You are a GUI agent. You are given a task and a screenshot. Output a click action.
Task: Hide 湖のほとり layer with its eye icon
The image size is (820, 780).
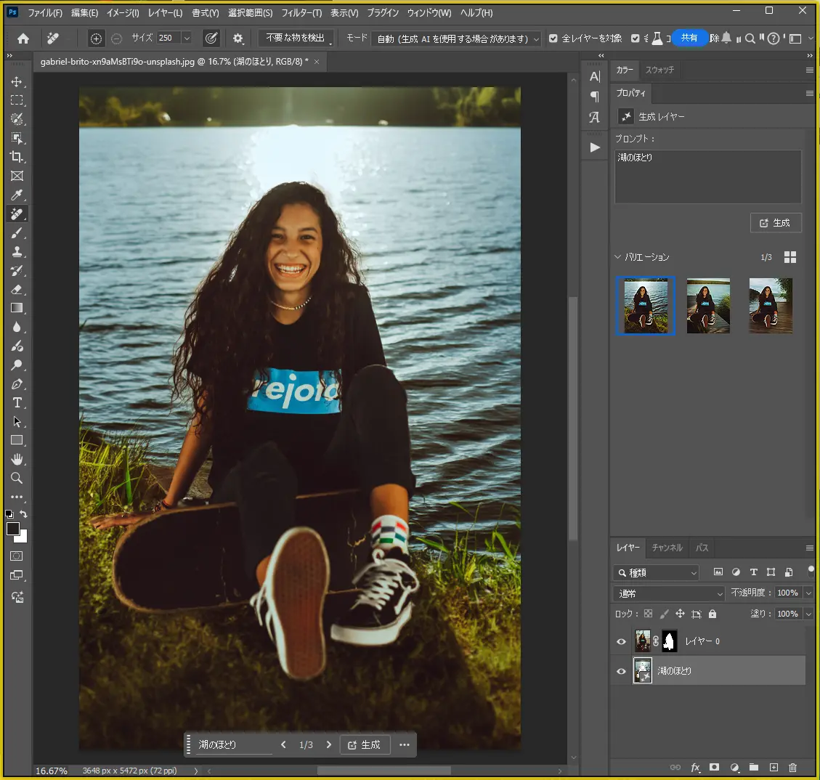(621, 671)
